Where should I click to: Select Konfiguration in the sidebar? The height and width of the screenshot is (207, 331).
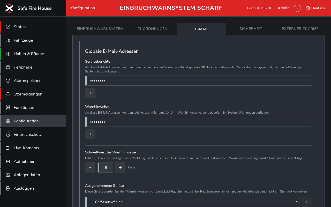click(x=33, y=121)
